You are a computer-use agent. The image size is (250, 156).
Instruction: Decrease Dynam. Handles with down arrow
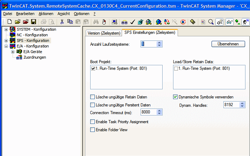(242, 106)
